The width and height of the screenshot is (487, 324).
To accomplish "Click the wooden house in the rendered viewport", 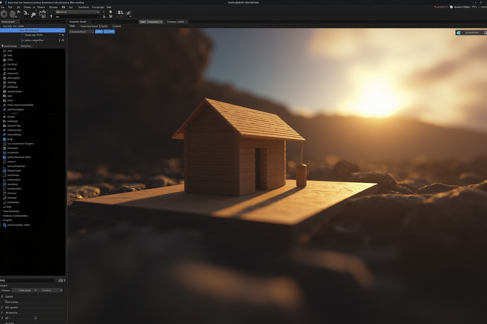I will [238, 148].
